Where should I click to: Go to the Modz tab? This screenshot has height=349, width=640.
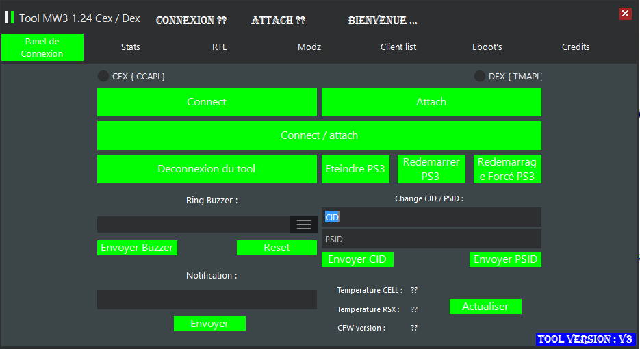(x=309, y=47)
